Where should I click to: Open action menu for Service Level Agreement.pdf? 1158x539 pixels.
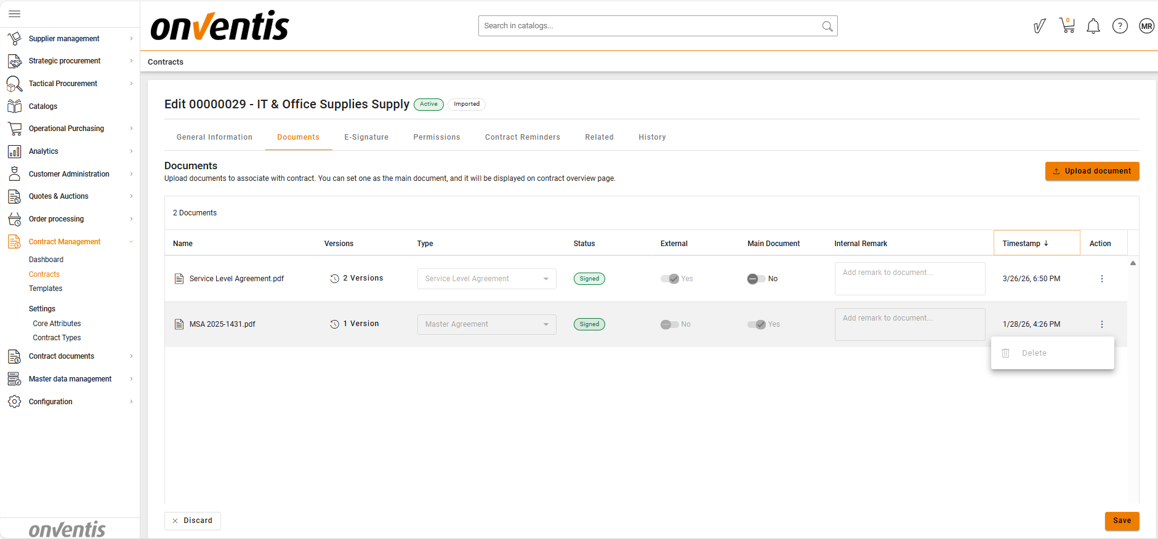click(1102, 279)
